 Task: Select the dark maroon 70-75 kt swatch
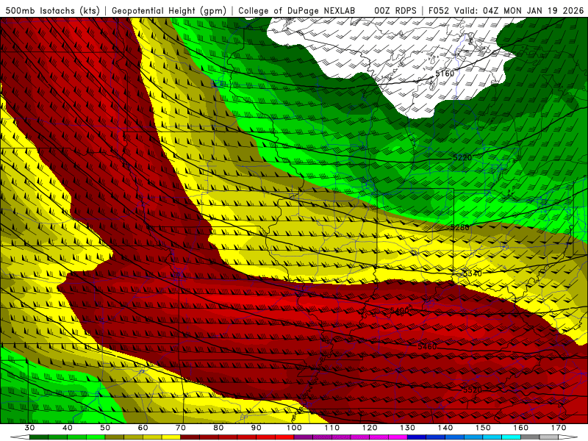190,437
